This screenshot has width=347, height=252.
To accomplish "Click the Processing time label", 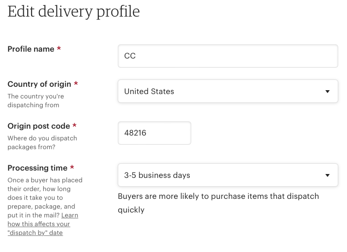I will point(37,168).
